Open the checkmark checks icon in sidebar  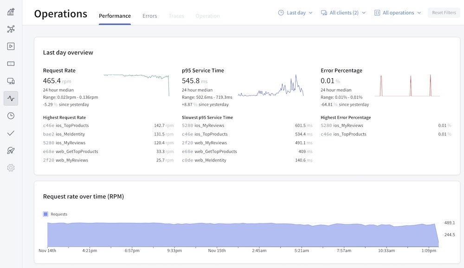click(x=11, y=133)
